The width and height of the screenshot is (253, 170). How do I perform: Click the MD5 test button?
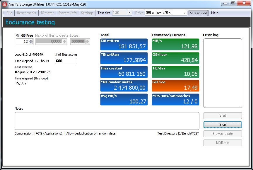223,143
